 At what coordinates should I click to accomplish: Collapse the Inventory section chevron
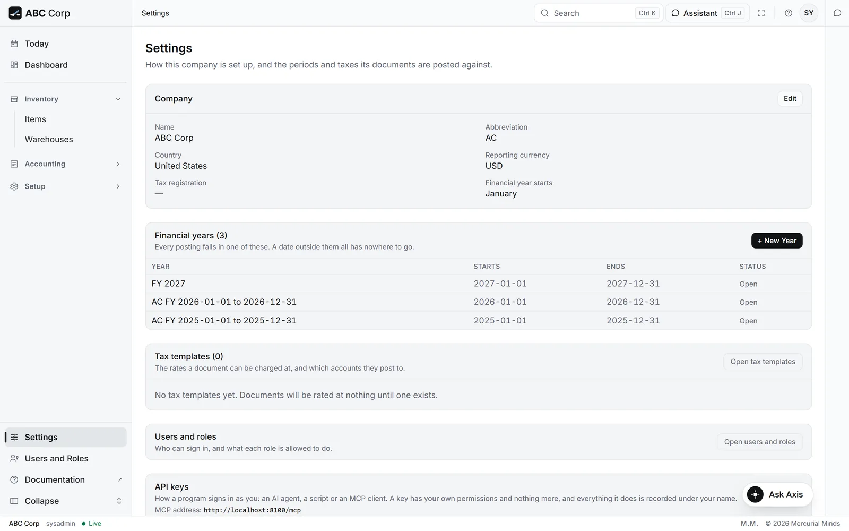point(118,99)
